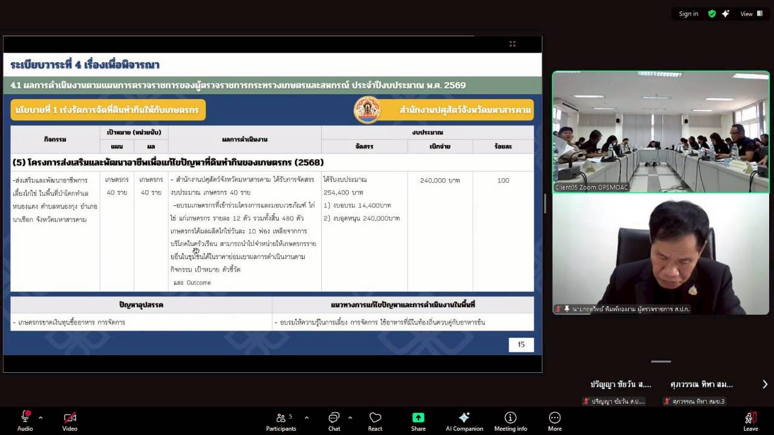774x435 pixels.
Task: Expand Audio settings with its chevron
Action: 41,416
